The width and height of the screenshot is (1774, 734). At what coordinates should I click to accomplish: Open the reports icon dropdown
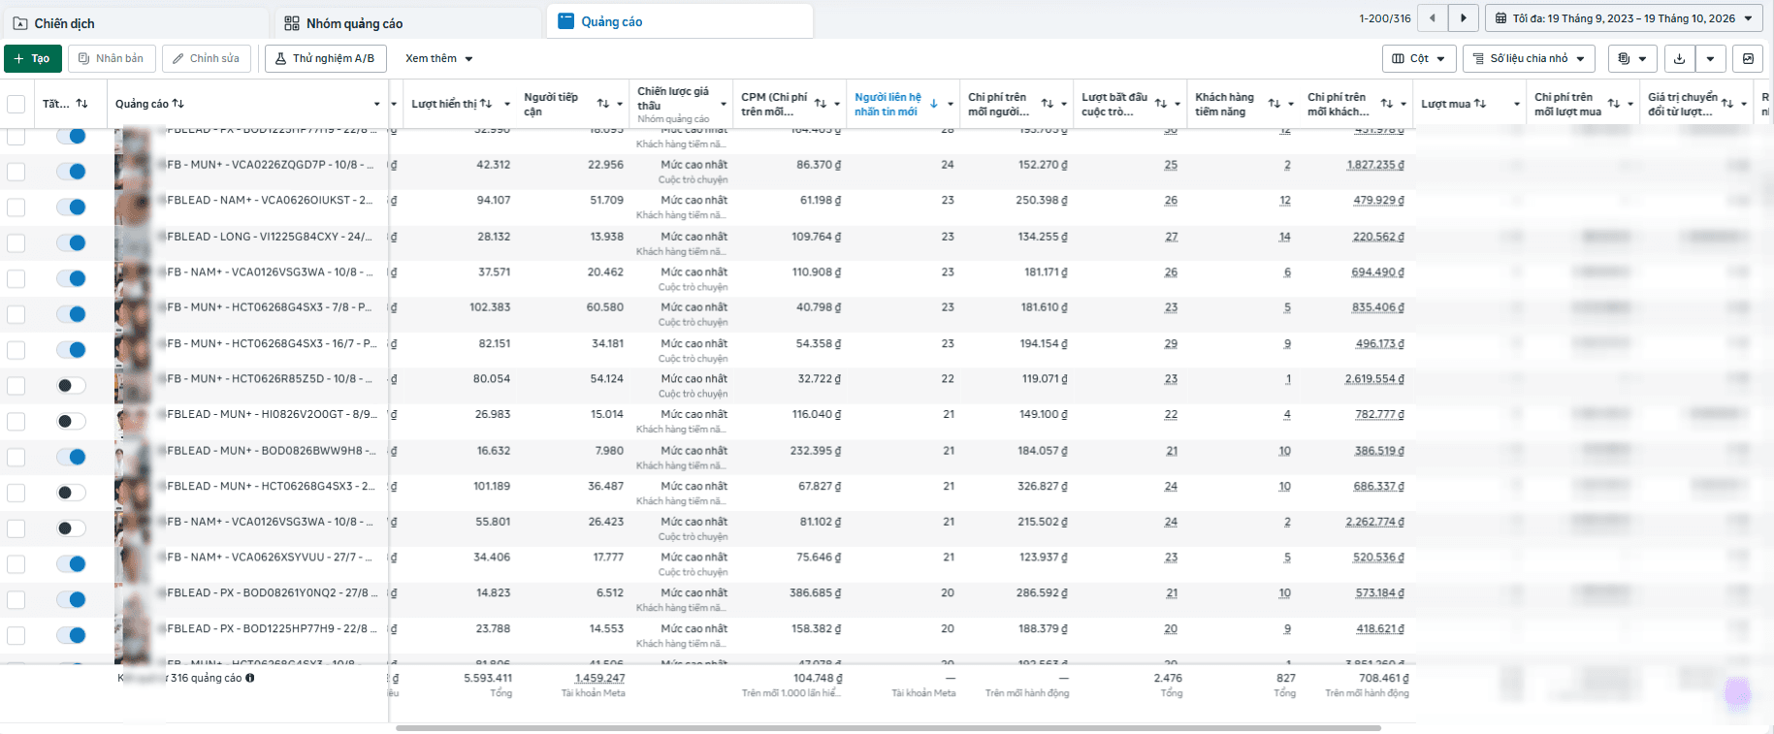[x=1632, y=59]
